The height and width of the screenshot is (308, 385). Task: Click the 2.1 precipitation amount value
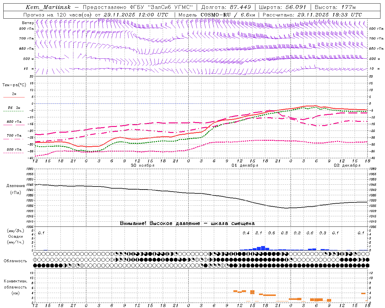coord(258,233)
